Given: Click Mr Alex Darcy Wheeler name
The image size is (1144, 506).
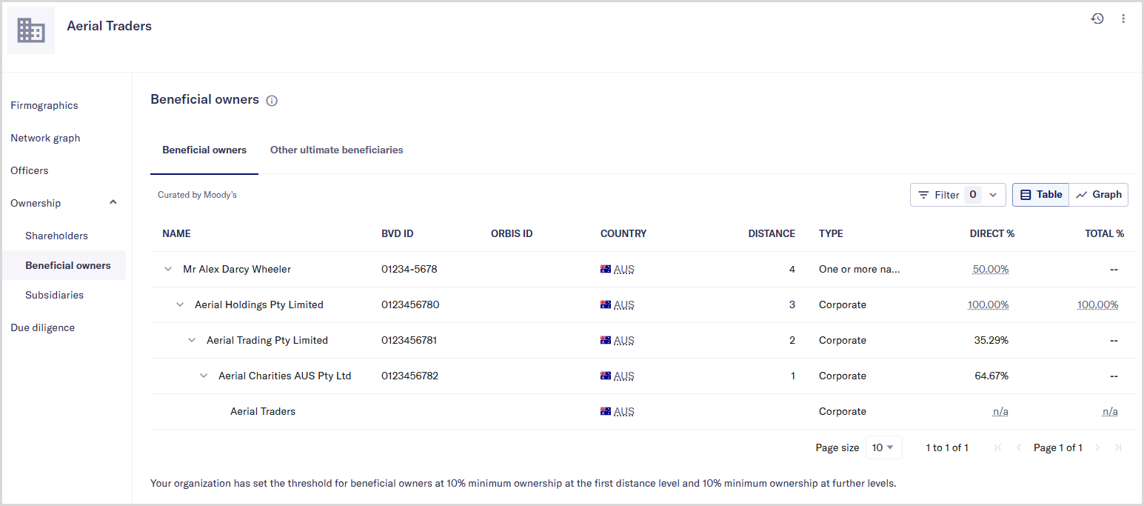Looking at the screenshot, I should click(x=237, y=269).
